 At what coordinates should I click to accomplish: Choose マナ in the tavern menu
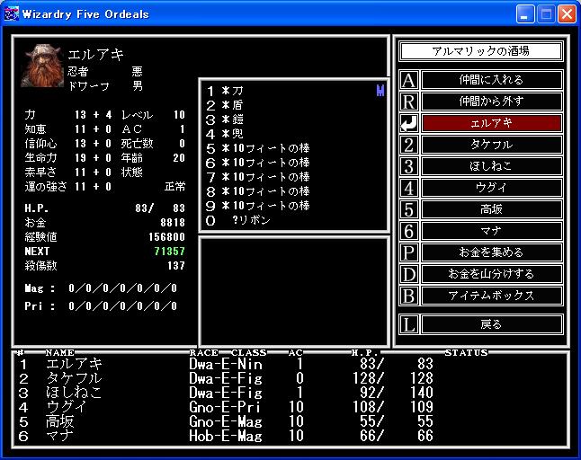click(x=492, y=231)
